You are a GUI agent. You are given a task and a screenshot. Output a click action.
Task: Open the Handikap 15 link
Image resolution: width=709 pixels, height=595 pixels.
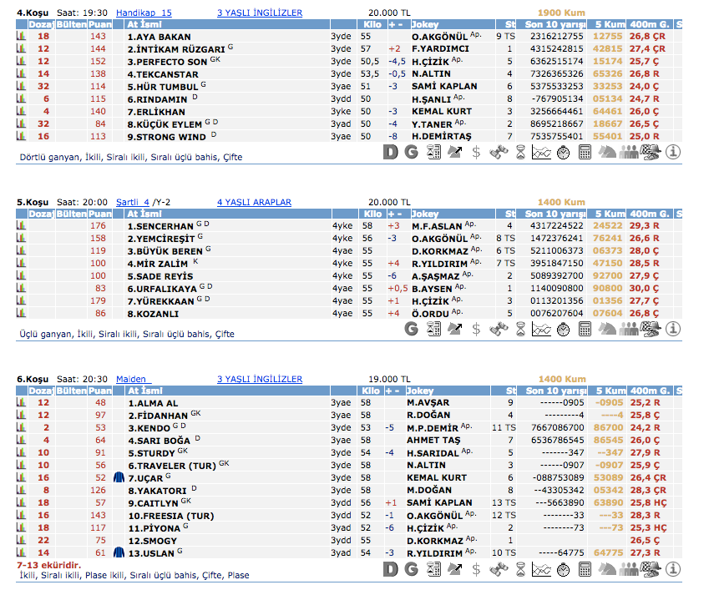(143, 13)
